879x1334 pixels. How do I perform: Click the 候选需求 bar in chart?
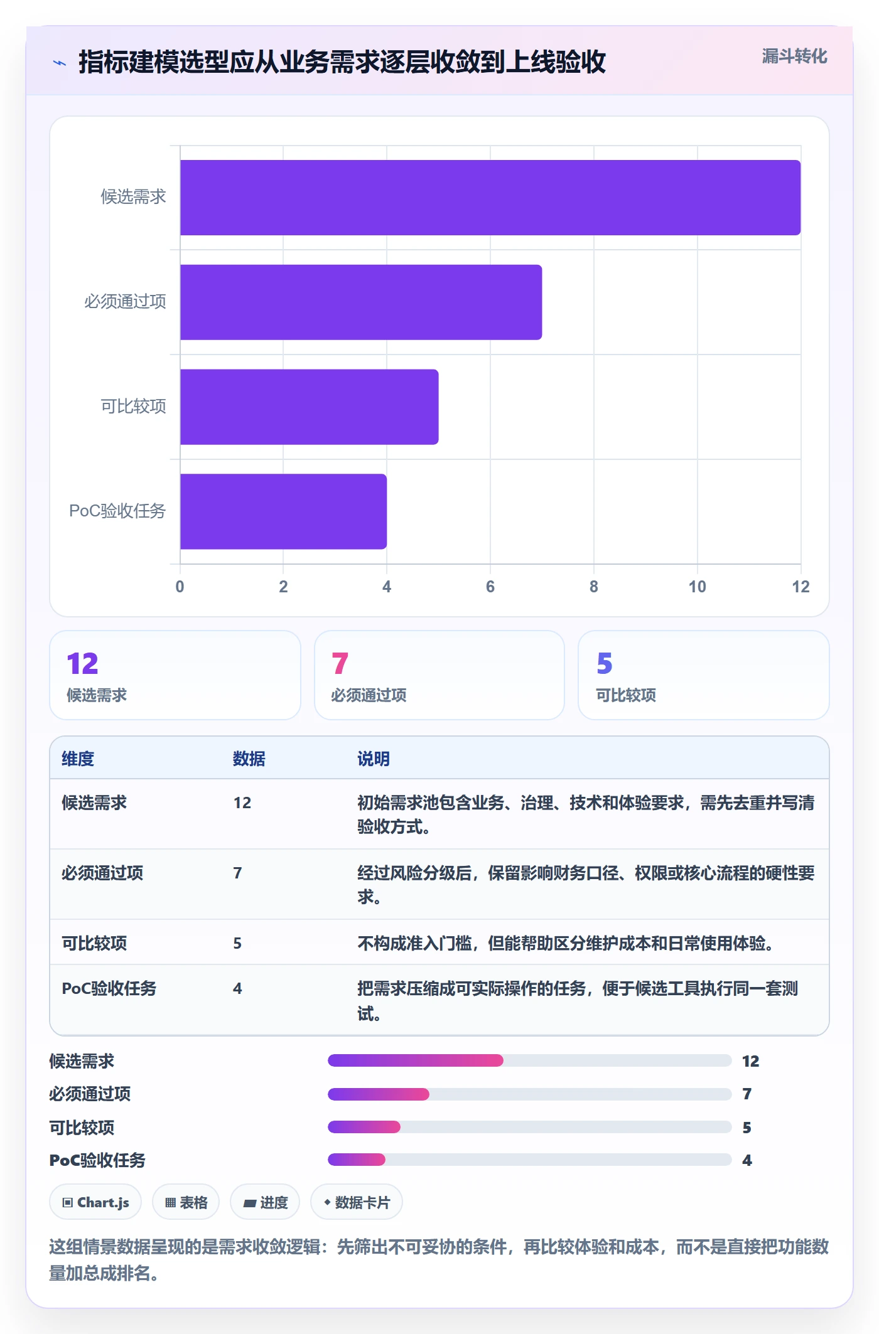[490, 198]
